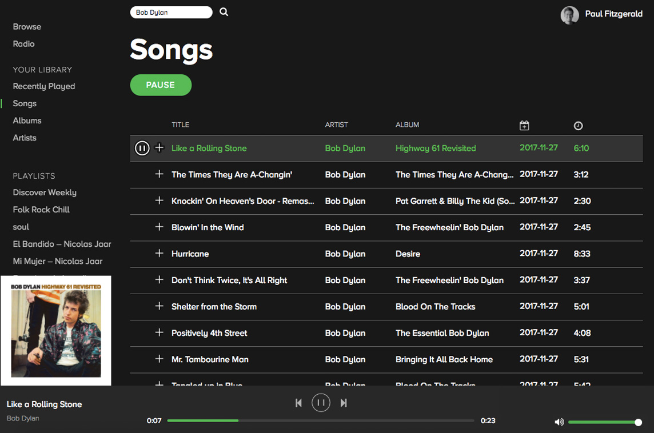This screenshot has height=433, width=654.
Task: Add Like a Rolling Stone with plus icon
Action: (159, 147)
